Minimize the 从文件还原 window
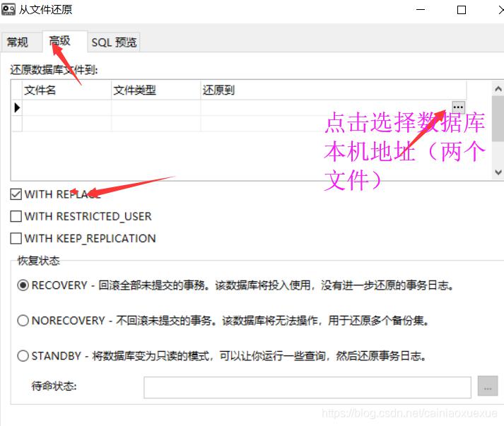Screen dimensions: 504x426 point(421,10)
